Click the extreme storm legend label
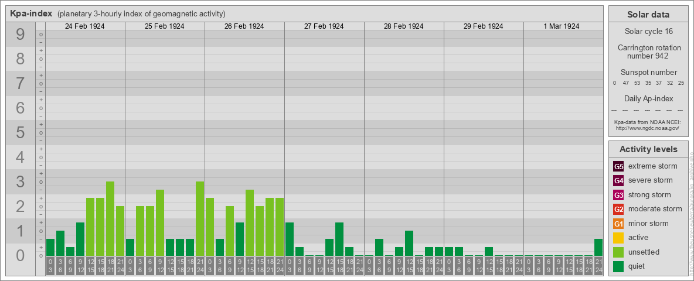This screenshot has height=281, width=694. (653, 167)
